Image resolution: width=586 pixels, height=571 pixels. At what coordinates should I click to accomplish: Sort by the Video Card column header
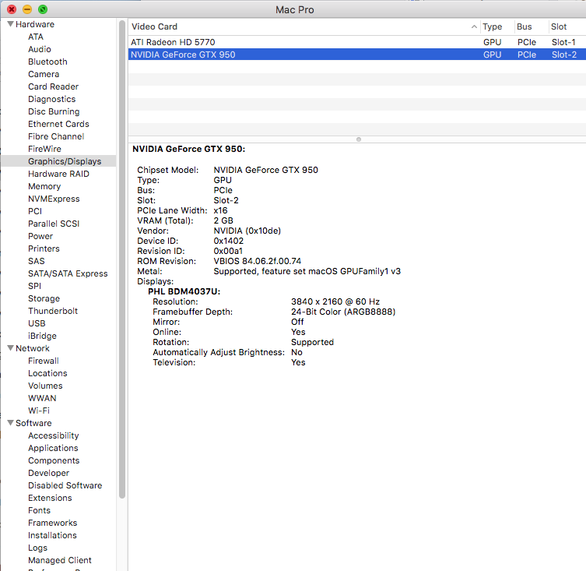point(304,26)
